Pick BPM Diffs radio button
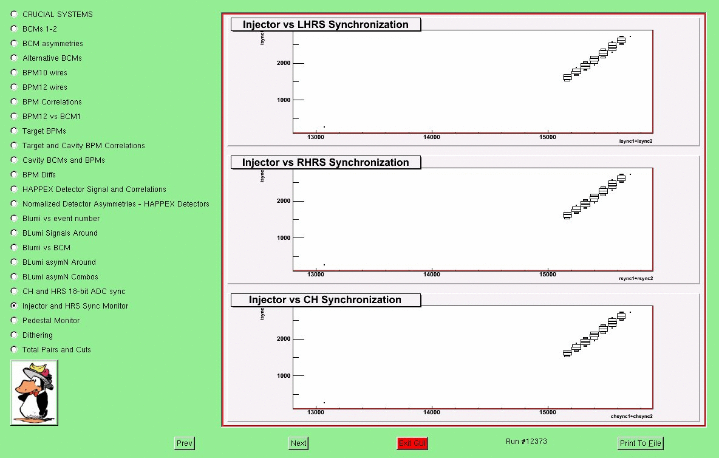 click(x=14, y=175)
